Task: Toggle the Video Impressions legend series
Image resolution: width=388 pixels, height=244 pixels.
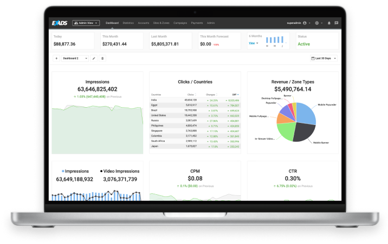Action: click(120, 171)
